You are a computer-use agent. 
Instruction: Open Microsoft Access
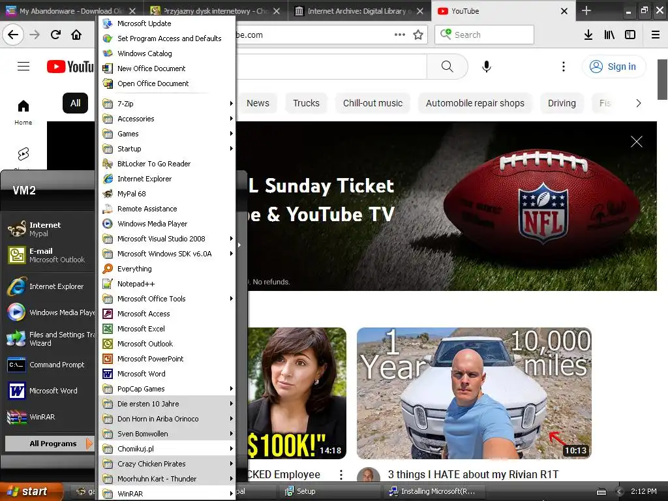click(x=166, y=314)
